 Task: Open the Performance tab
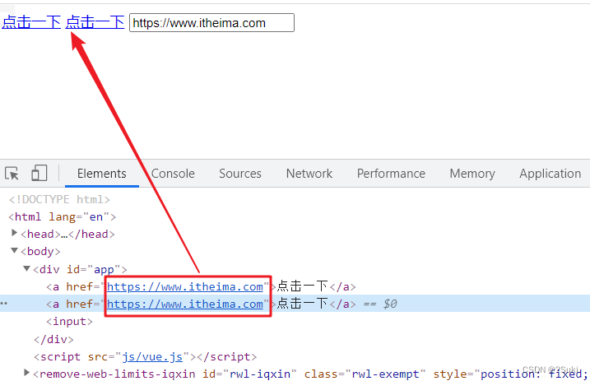(391, 174)
